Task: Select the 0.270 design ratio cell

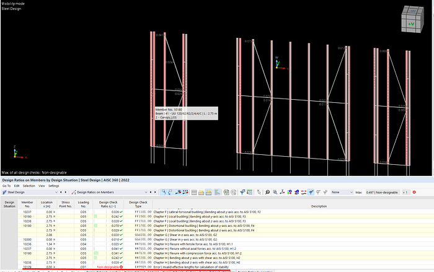Action: (x=108, y=226)
